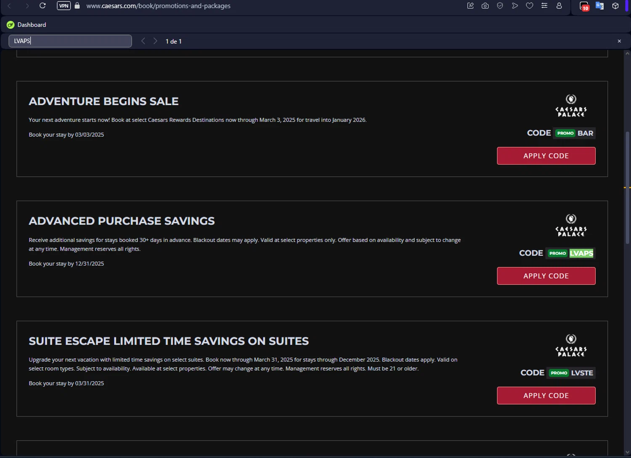Apply code for Advanced Purchase Savings
This screenshot has height=458, width=631.
click(546, 276)
